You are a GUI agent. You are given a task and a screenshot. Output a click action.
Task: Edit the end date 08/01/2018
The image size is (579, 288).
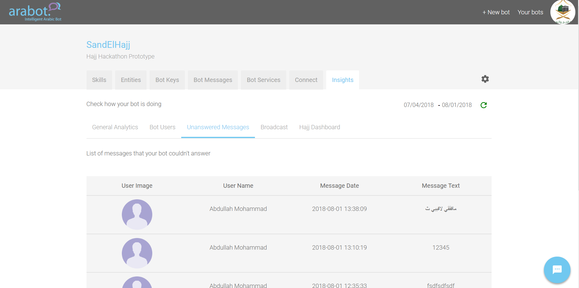tap(457, 105)
